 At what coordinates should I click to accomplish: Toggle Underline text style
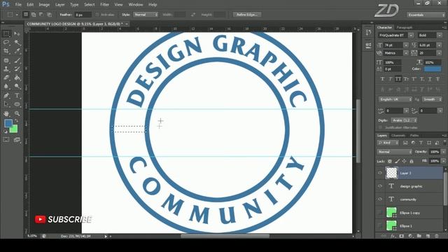tap(430, 79)
